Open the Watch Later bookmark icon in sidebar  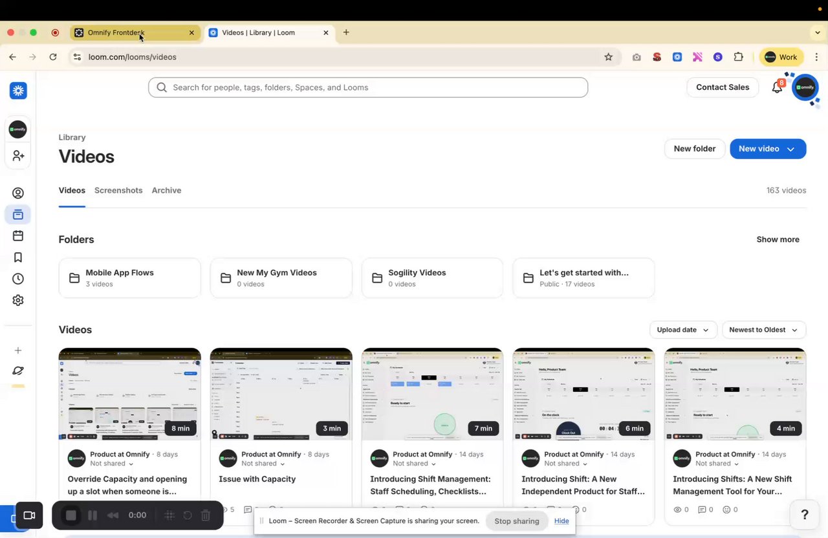(x=18, y=257)
